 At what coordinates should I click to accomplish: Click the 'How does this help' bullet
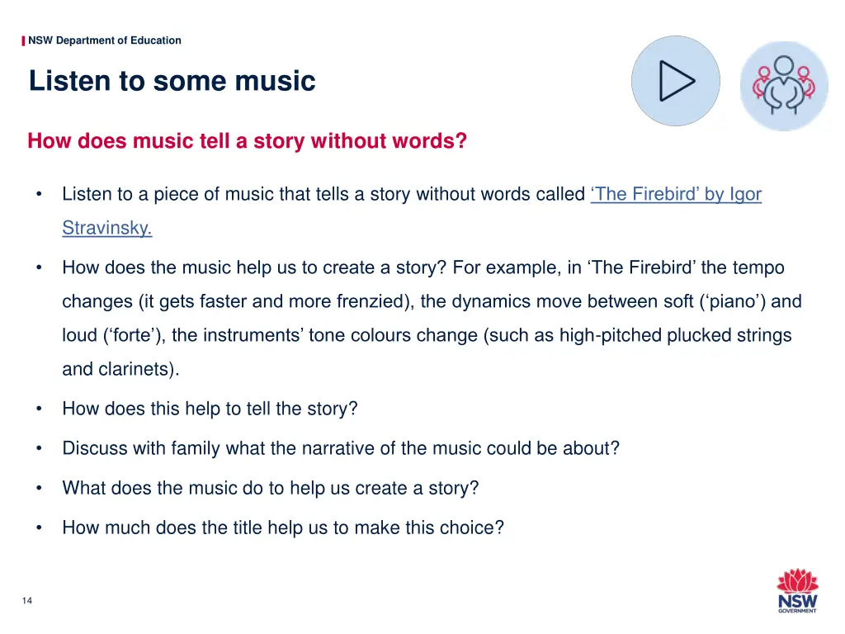[210, 409]
